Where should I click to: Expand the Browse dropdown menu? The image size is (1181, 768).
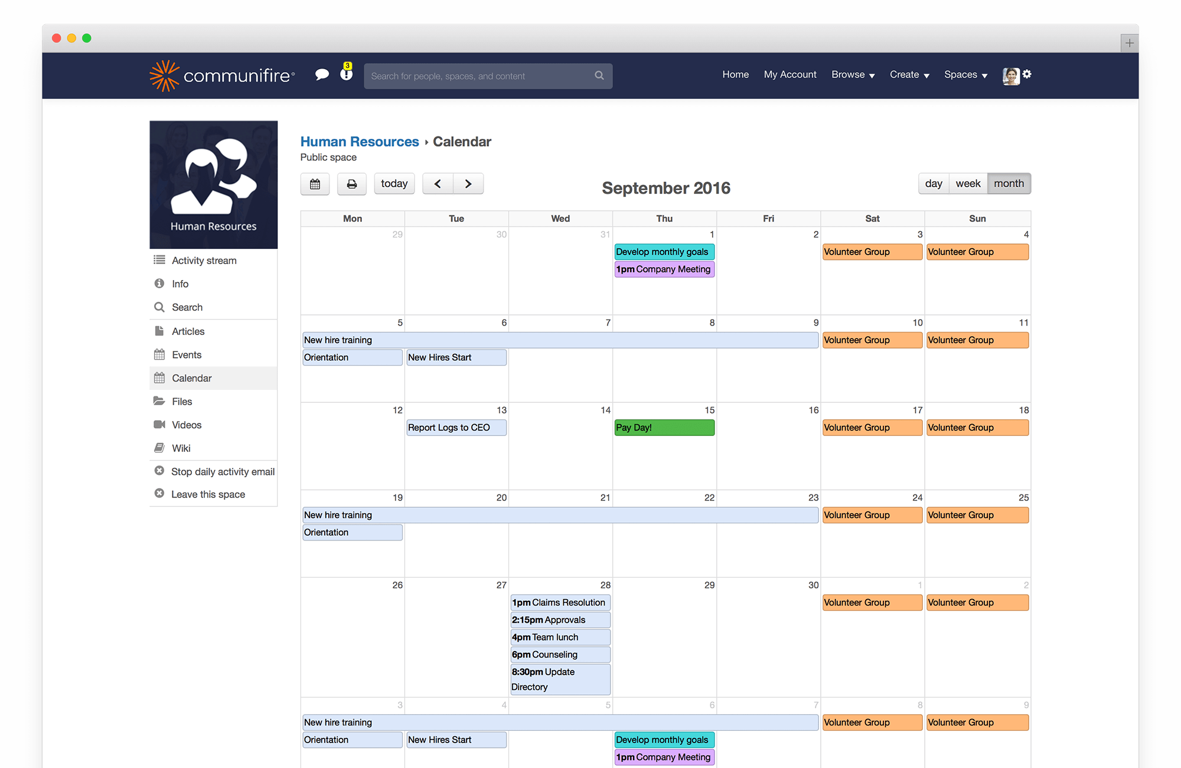click(x=852, y=74)
